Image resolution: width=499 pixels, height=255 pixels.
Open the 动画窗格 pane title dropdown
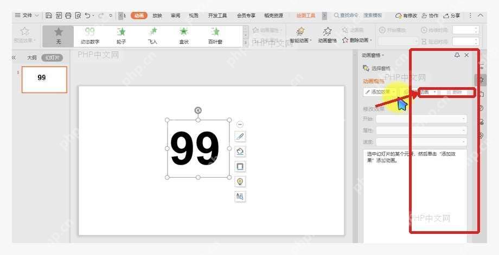pos(373,55)
